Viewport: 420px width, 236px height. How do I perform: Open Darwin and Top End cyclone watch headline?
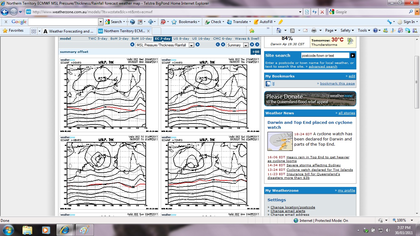click(310, 125)
